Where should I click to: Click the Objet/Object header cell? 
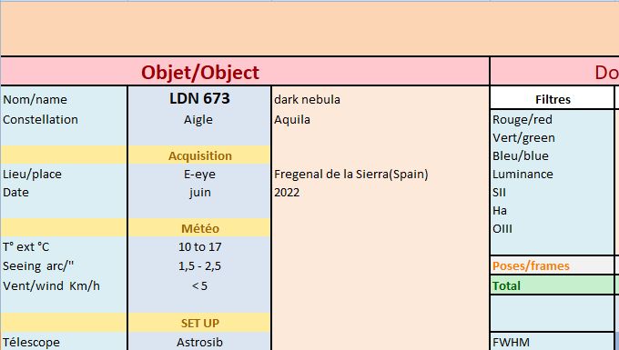click(x=245, y=72)
